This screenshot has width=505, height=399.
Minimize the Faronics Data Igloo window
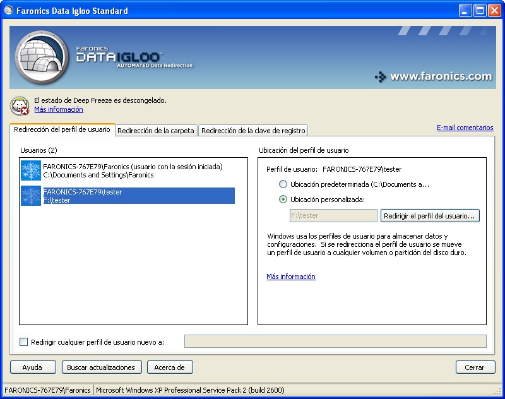click(465, 11)
